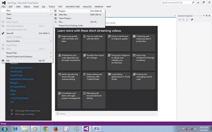
Task: Expand the Open submenu in File menu
Action: (x=27, y=14)
